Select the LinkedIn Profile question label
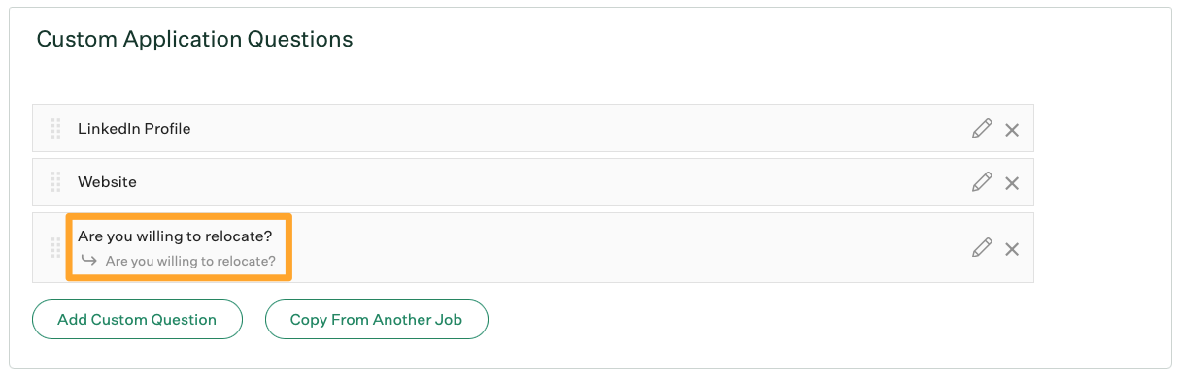Screen dimensions: 1182x378 point(134,128)
